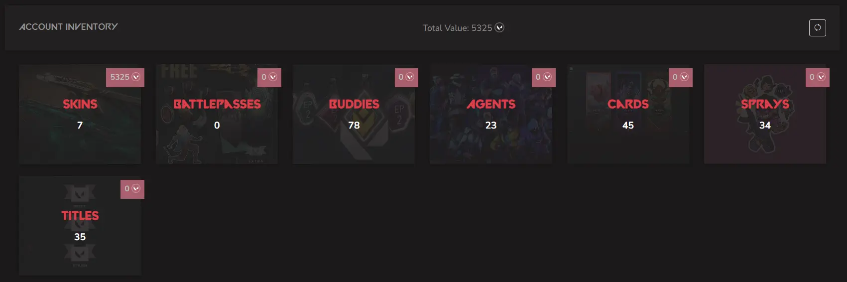
Task: Click the refresh inventory icon button
Action: pyautogui.click(x=817, y=27)
